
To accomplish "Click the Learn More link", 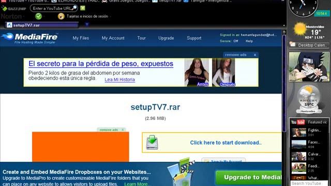I will [136, 184].
